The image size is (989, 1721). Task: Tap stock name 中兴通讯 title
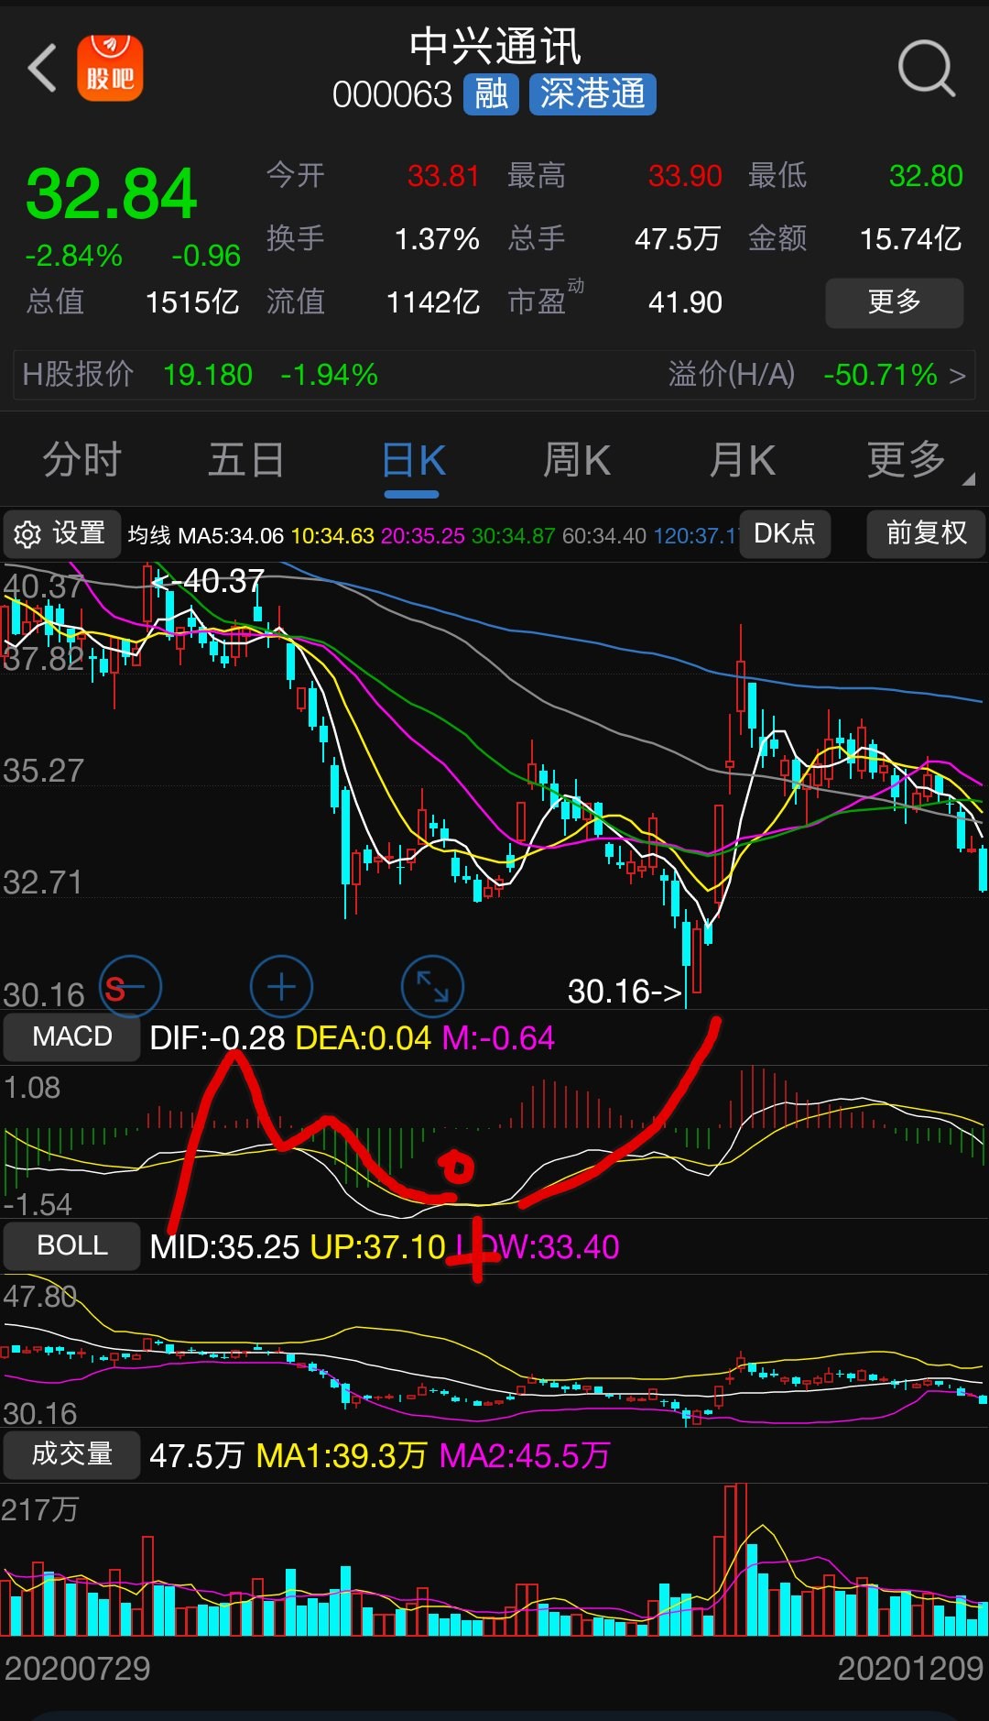click(x=494, y=46)
